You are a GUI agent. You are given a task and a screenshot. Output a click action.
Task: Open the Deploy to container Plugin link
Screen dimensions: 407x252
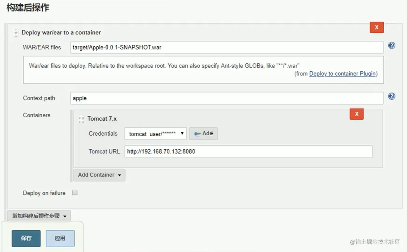coord(342,74)
